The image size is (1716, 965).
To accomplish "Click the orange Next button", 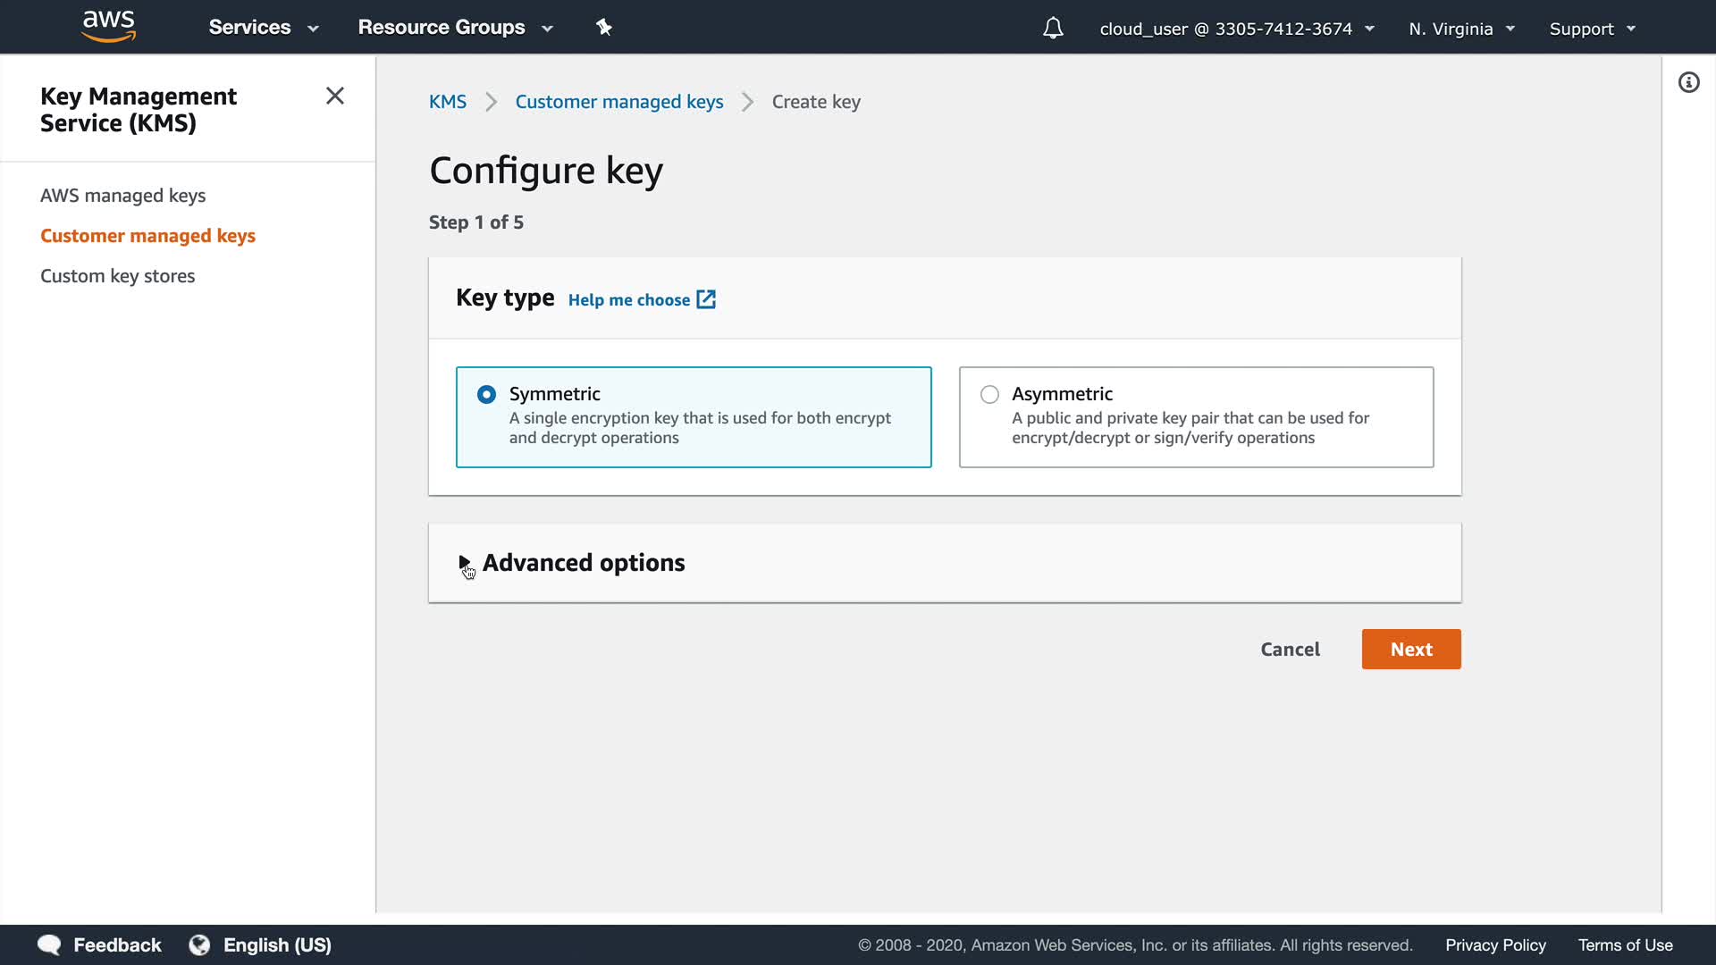I will [x=1410, y=650].
